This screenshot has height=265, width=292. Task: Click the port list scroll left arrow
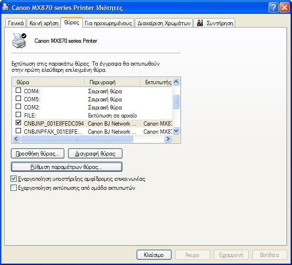click(x=16, y=139)
